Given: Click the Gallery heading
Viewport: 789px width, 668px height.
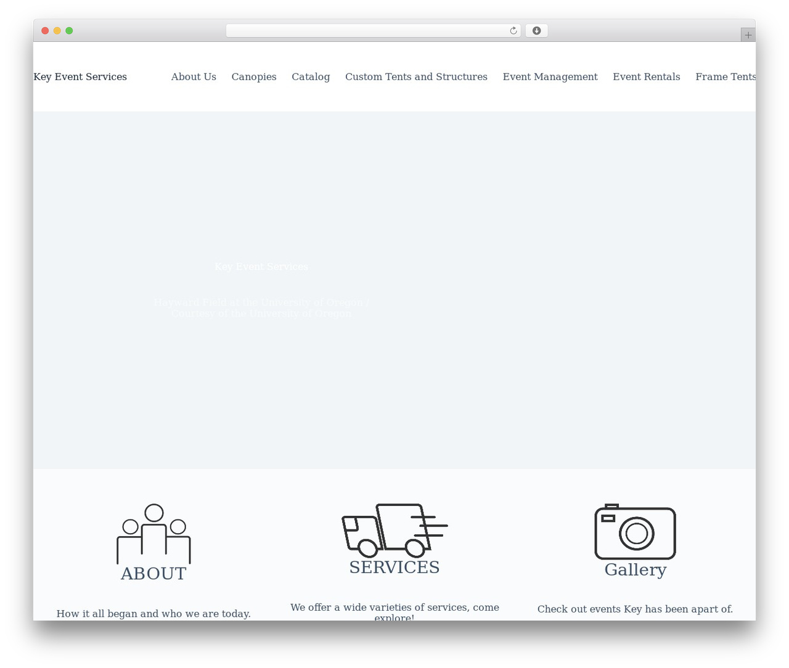Looking at the screenshot, I should (x=635, y=569).
